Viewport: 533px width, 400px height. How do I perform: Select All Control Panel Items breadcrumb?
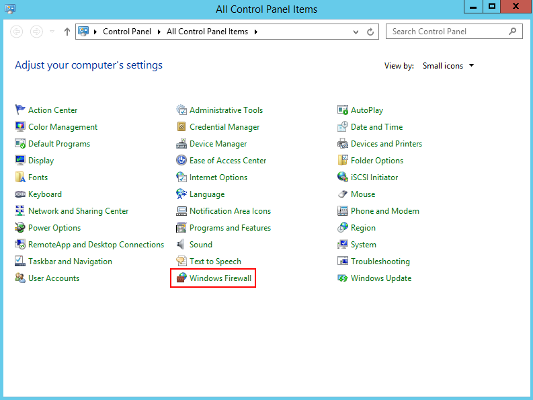tap(208, 32)
